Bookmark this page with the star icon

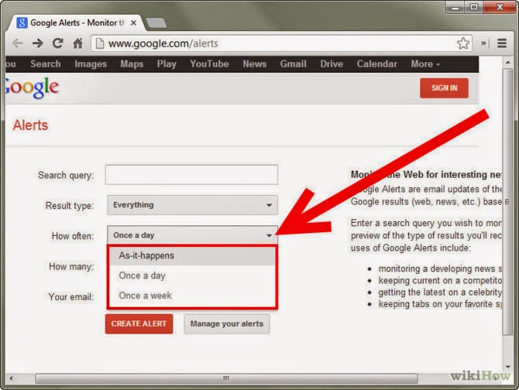(x=463, y=43)
